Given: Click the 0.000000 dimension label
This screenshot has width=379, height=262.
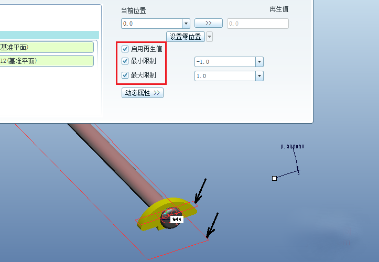Looking at the screenshot, I should click(293, 147).
